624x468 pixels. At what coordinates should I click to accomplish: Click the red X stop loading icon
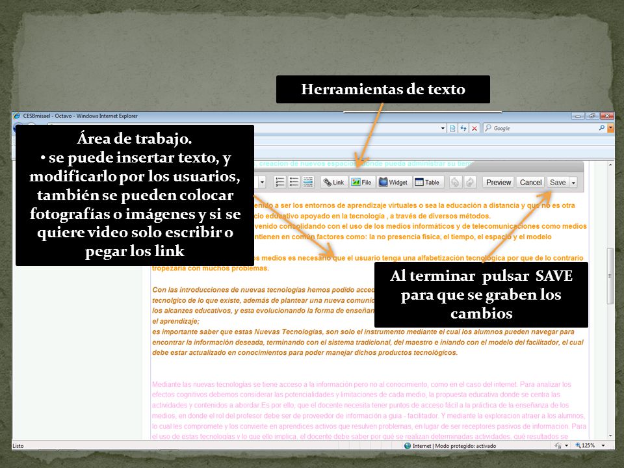(x=474, y=128)
